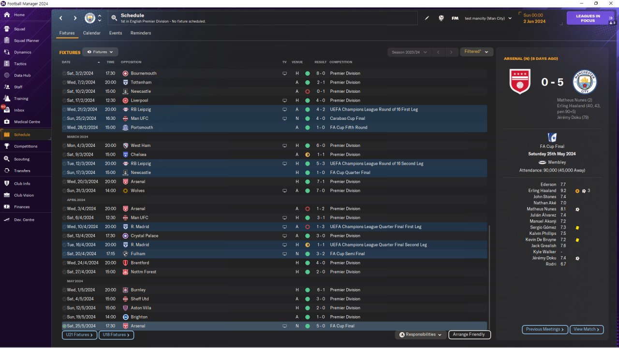Tick the circle beside Wed, 7/2/2024 fixture
Viewport: 619px width, 348px height.
tap(64, 83)
